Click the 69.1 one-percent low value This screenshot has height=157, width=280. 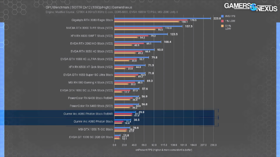[x=149, y=44]
